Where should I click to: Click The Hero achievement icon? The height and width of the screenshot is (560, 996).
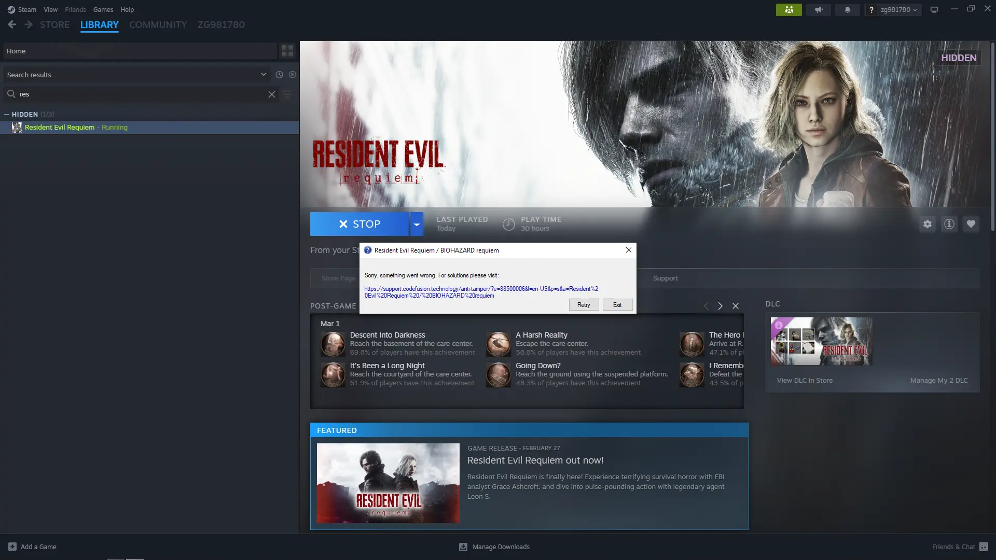click(692, 344)
